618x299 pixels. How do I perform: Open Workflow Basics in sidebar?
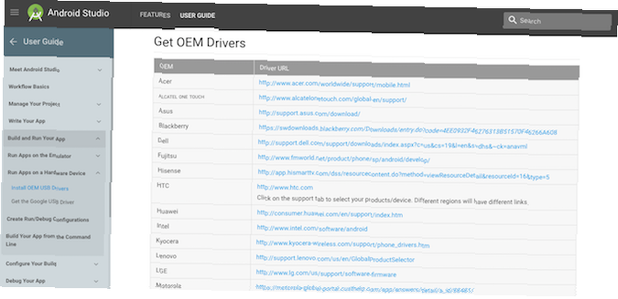29,86
